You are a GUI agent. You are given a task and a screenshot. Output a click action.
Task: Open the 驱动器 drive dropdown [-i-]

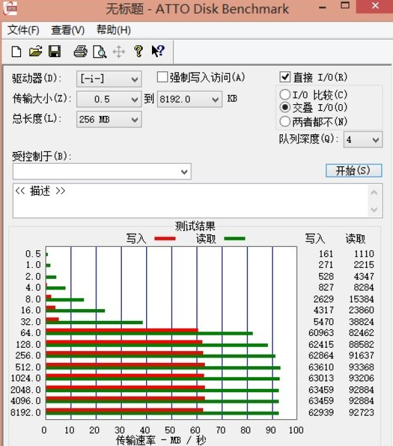click(x=109, y=79)
